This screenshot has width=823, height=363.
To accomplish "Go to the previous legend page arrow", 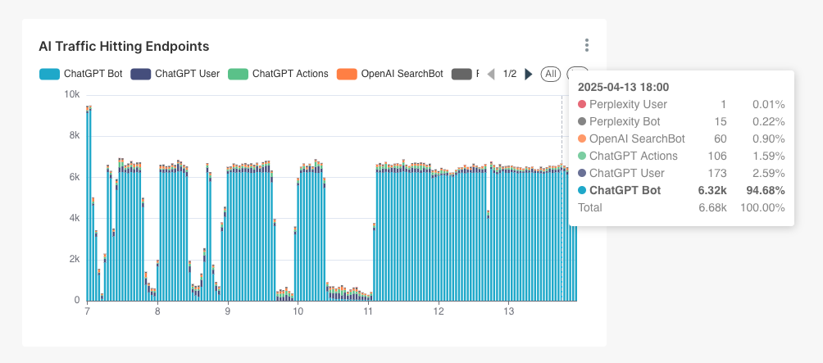I will click(x=491, y=74).
